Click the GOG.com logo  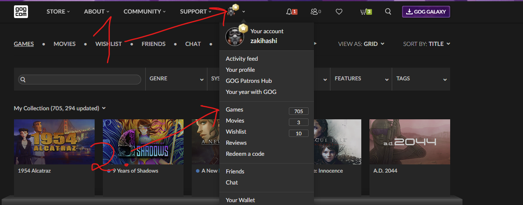tap(21, 11)
